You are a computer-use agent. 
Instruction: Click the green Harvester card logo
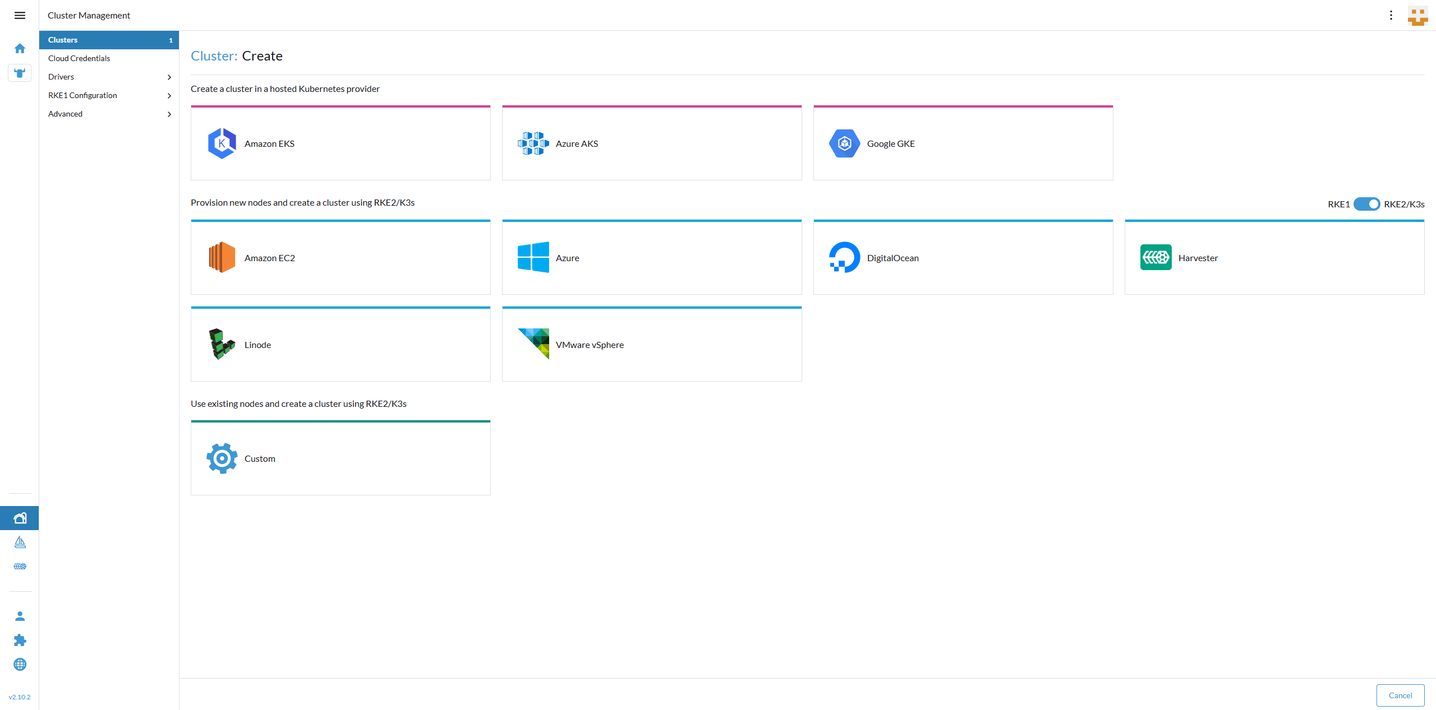(x=1156, y=257)
